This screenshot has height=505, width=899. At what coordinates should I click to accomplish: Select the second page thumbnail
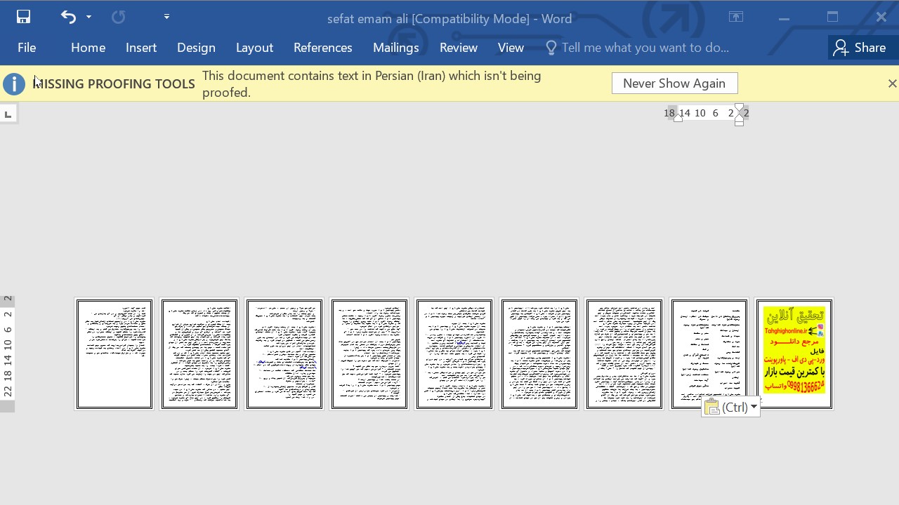click(199, 354)
